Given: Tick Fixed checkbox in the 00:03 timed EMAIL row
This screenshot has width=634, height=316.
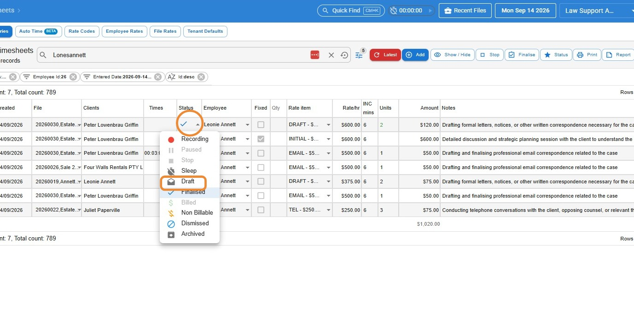Looking at the screenshot, I should click(261, 153).
